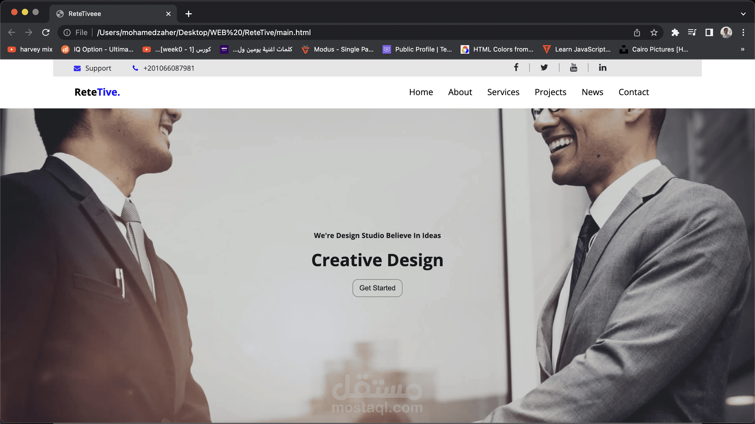The height and width of the screenshot is (424, 755).
Task: Open the Facebook page icon
Action: tap(516, 68)
